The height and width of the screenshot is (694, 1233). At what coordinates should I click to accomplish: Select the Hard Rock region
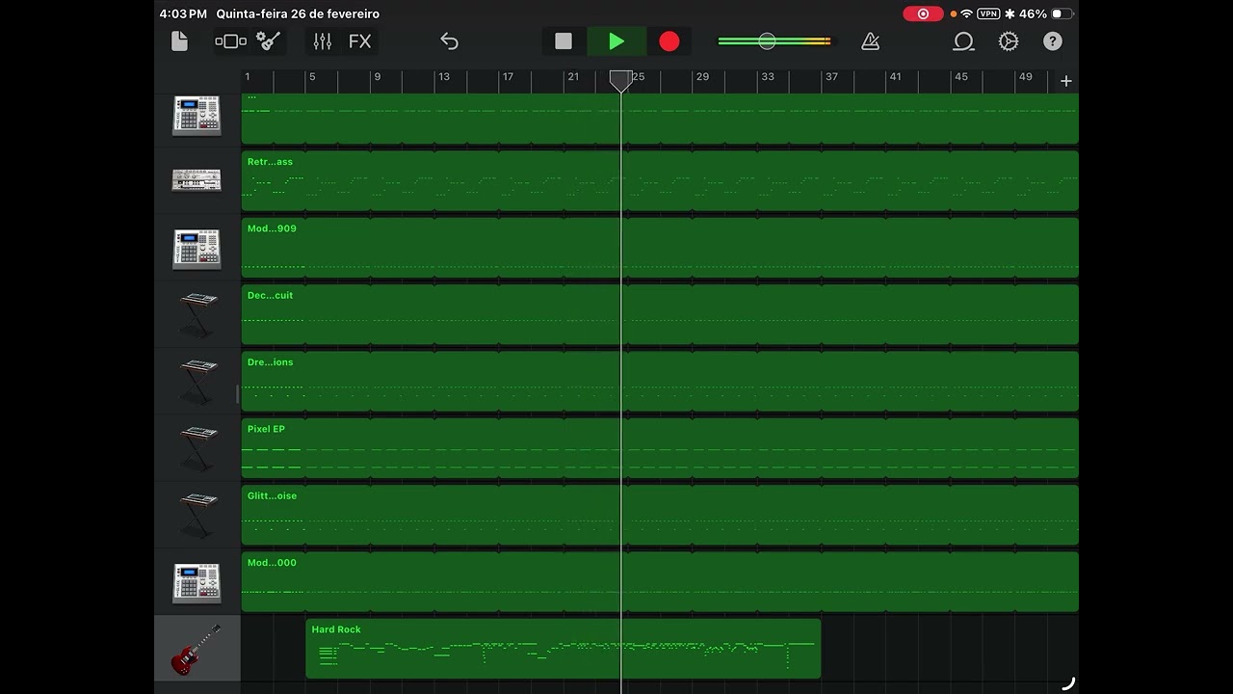[564, 648]
